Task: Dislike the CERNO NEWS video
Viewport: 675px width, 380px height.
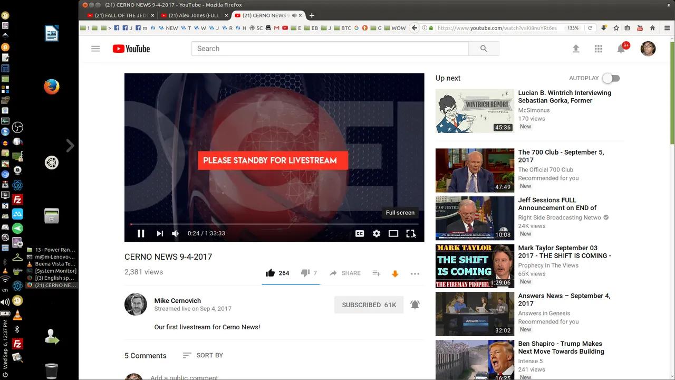Action: 308,273
